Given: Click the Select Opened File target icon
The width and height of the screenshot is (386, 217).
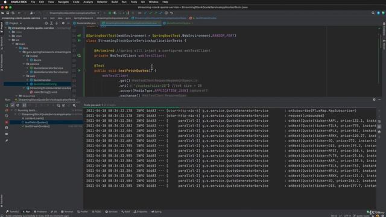Looking at the screenshot, I should coord(46,23).
